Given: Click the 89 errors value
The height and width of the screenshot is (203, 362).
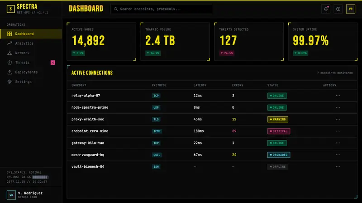Looking at the screenshot, I should pos(234,131).
